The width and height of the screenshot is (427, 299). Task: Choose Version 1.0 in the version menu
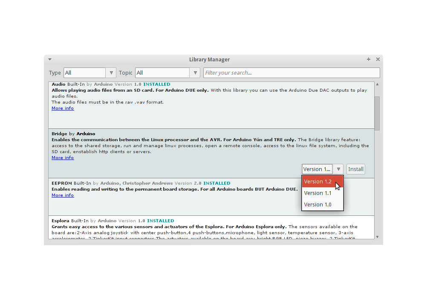(317, 204)
